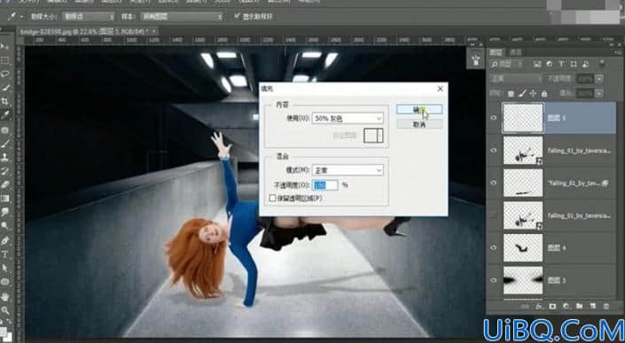Select the Horizontal Type tool
The image size is (625, 343).
4,254
